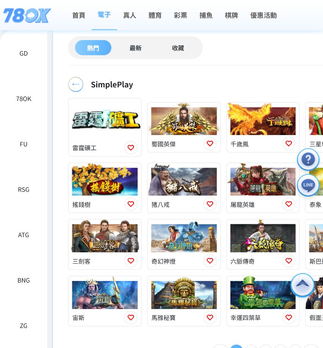Open the 棋牌 nav item
This screenshot has height=348, width=323.
point(231,15)
